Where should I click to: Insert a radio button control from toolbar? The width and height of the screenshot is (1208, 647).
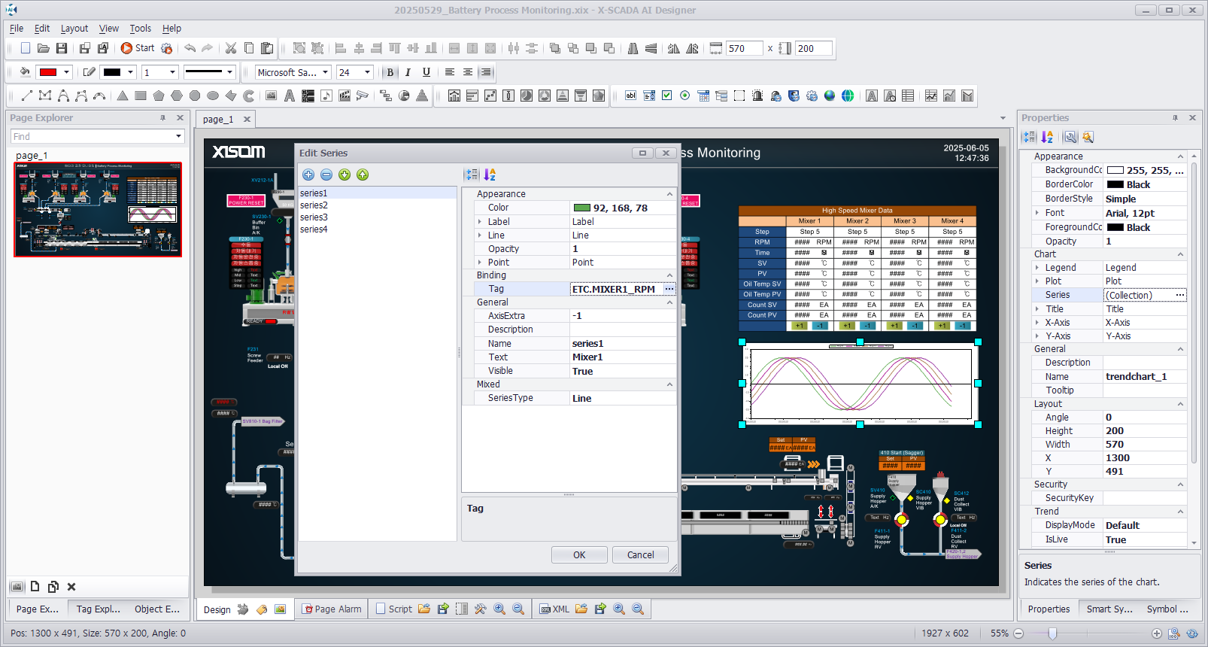pos(684,96)
